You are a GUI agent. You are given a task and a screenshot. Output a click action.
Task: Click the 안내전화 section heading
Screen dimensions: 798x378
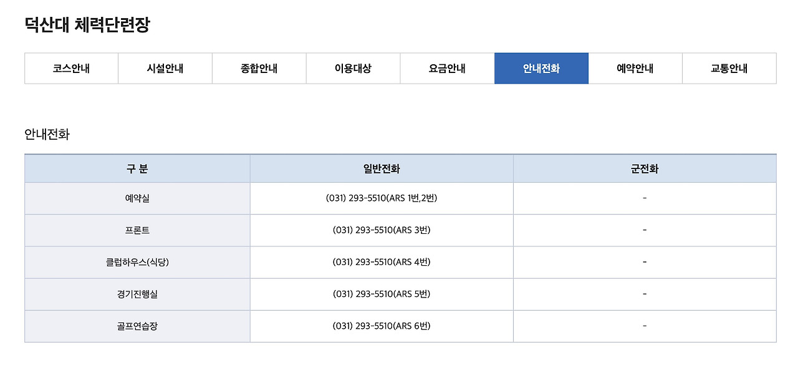(x=47, y=133)
